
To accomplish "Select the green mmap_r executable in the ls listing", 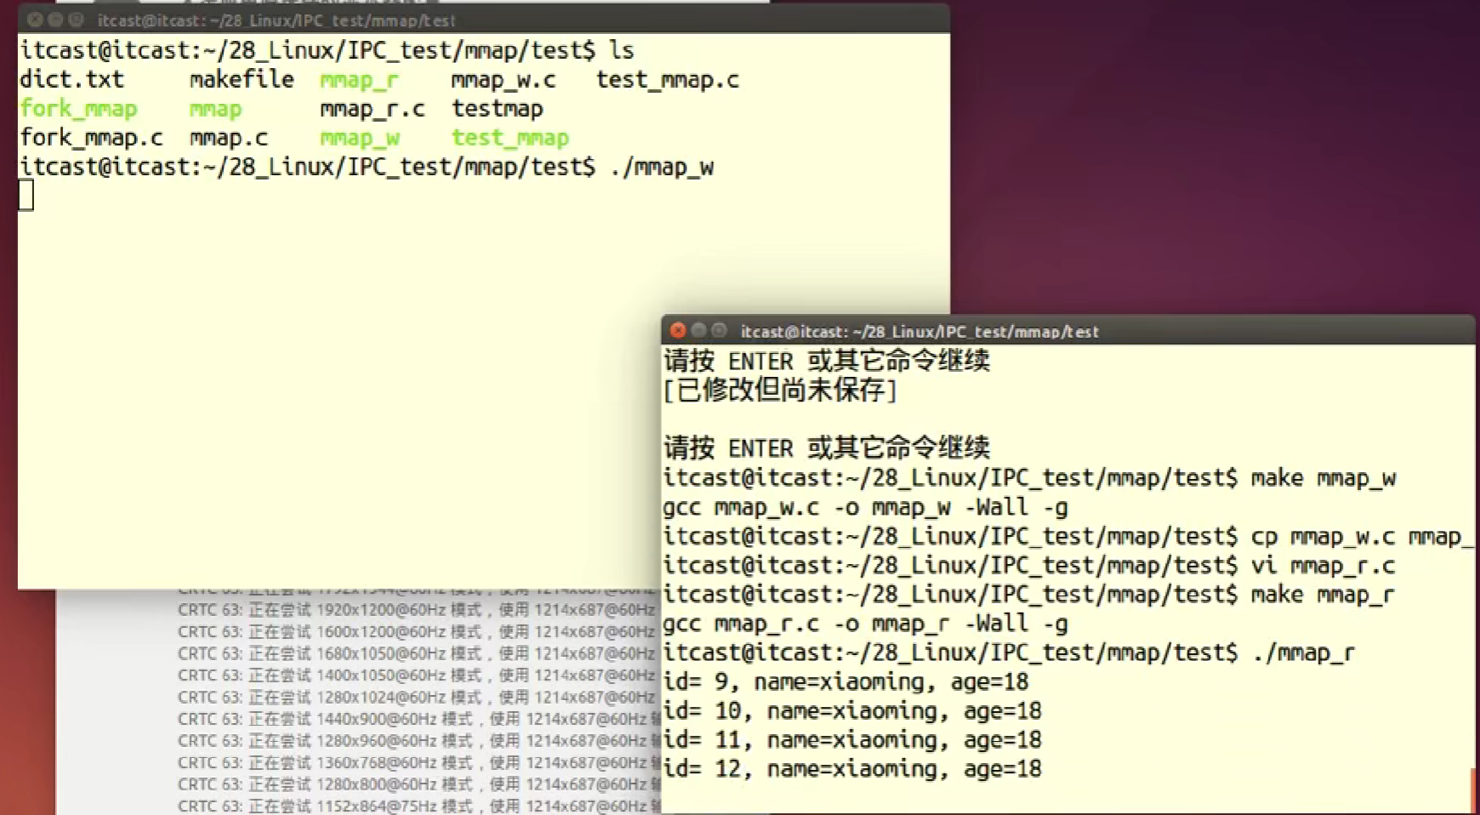I will pos(359,81).
